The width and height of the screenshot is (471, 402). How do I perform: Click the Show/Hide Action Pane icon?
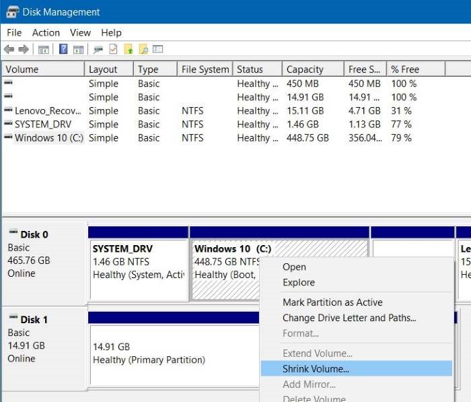pos(77,49)
